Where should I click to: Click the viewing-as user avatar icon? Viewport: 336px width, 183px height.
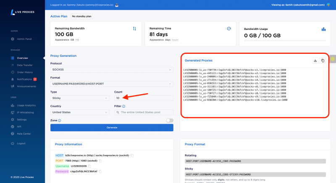pyautogui.click(x=328, y=5)
